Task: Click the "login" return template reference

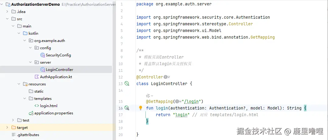Action: 181,115
